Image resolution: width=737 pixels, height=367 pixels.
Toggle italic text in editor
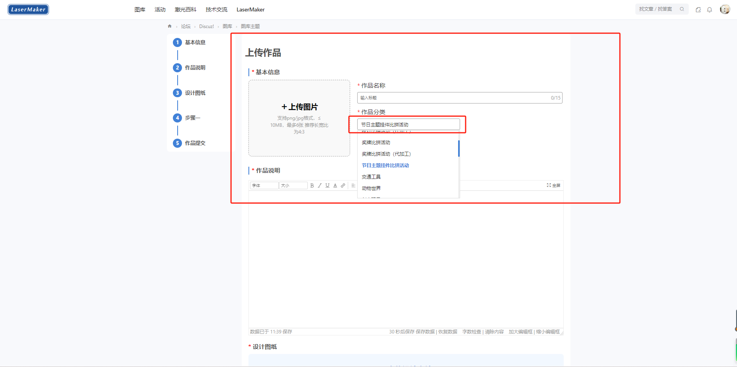pyautogui.click(x=320, y=186)
